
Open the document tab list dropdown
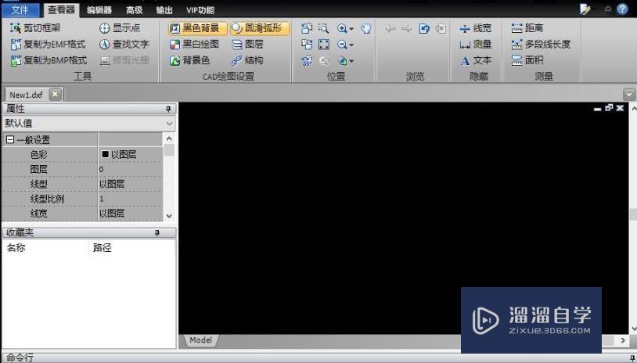(629, 95)
